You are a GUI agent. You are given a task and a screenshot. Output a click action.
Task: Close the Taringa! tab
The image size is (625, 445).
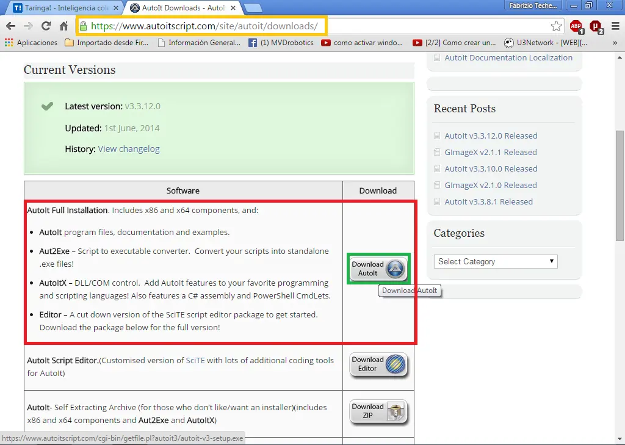click(x=115, y=7)
